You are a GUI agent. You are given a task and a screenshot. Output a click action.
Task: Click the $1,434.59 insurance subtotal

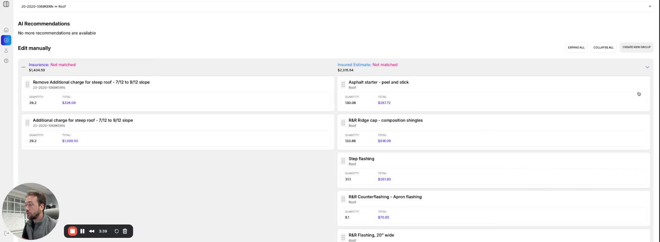(37, 70)
